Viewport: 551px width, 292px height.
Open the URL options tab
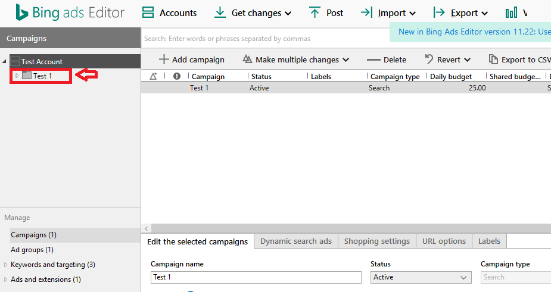pos(444,241)
